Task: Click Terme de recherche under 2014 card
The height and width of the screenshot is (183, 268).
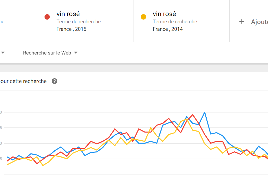Action: (175, 21)
